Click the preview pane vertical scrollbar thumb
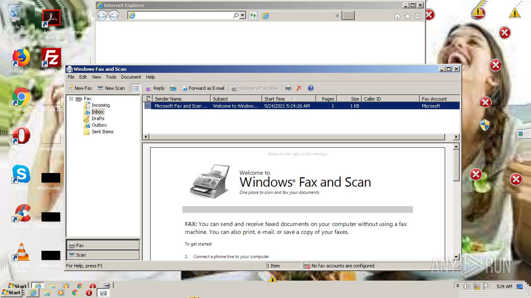This screenshot has width=531, height=298. click(x=456, y=165)
